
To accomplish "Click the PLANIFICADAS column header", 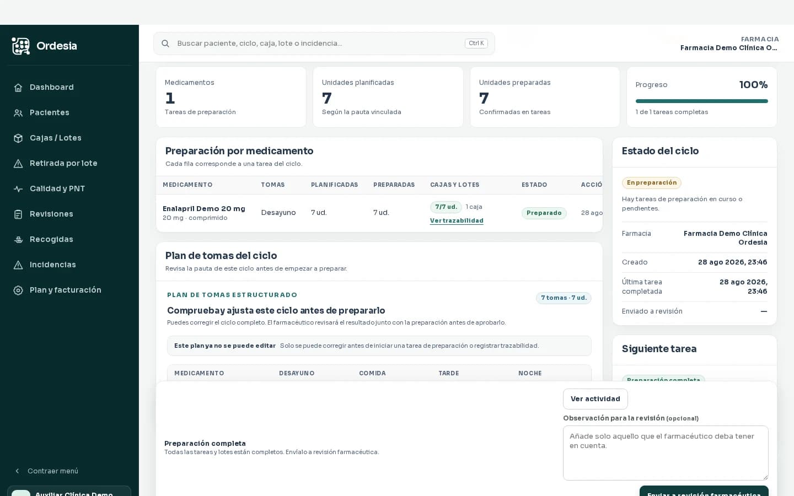I will (x=335, y=185).
